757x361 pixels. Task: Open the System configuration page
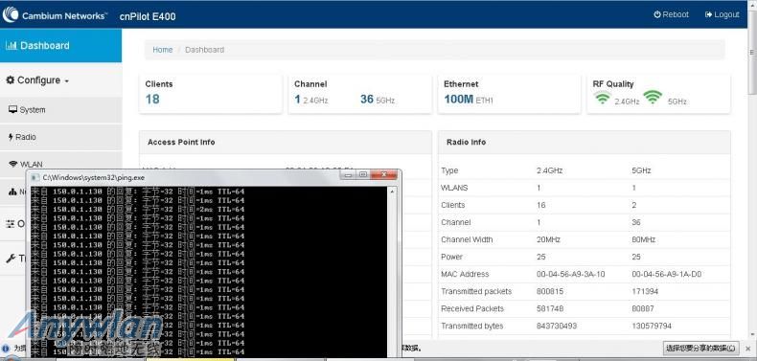60,110
